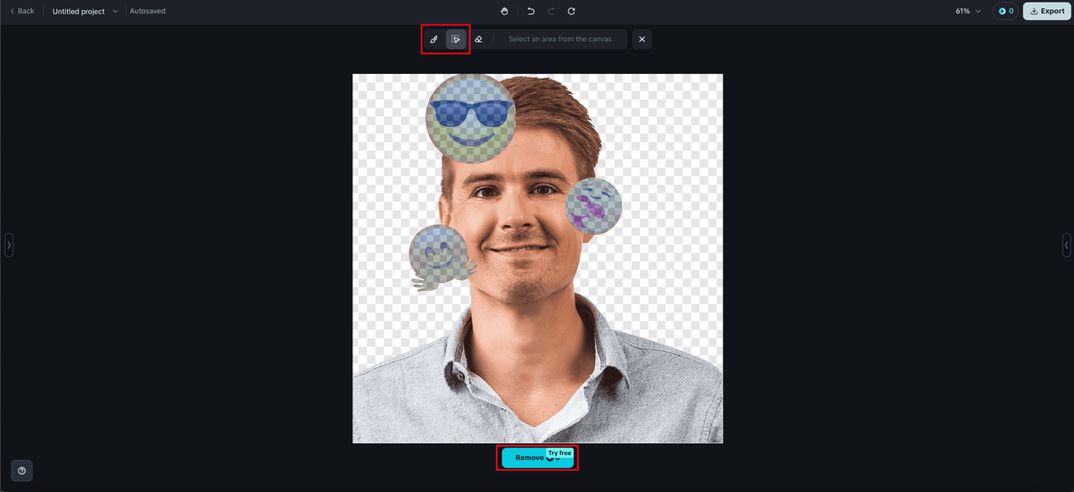
Task: Click the Remove button
Action: point(537,458)
